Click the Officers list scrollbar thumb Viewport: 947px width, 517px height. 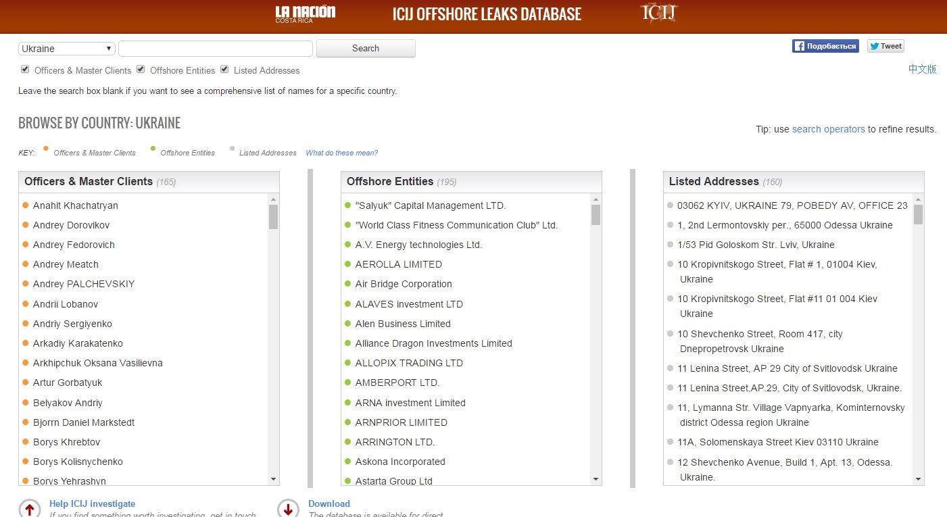(273, 217)
